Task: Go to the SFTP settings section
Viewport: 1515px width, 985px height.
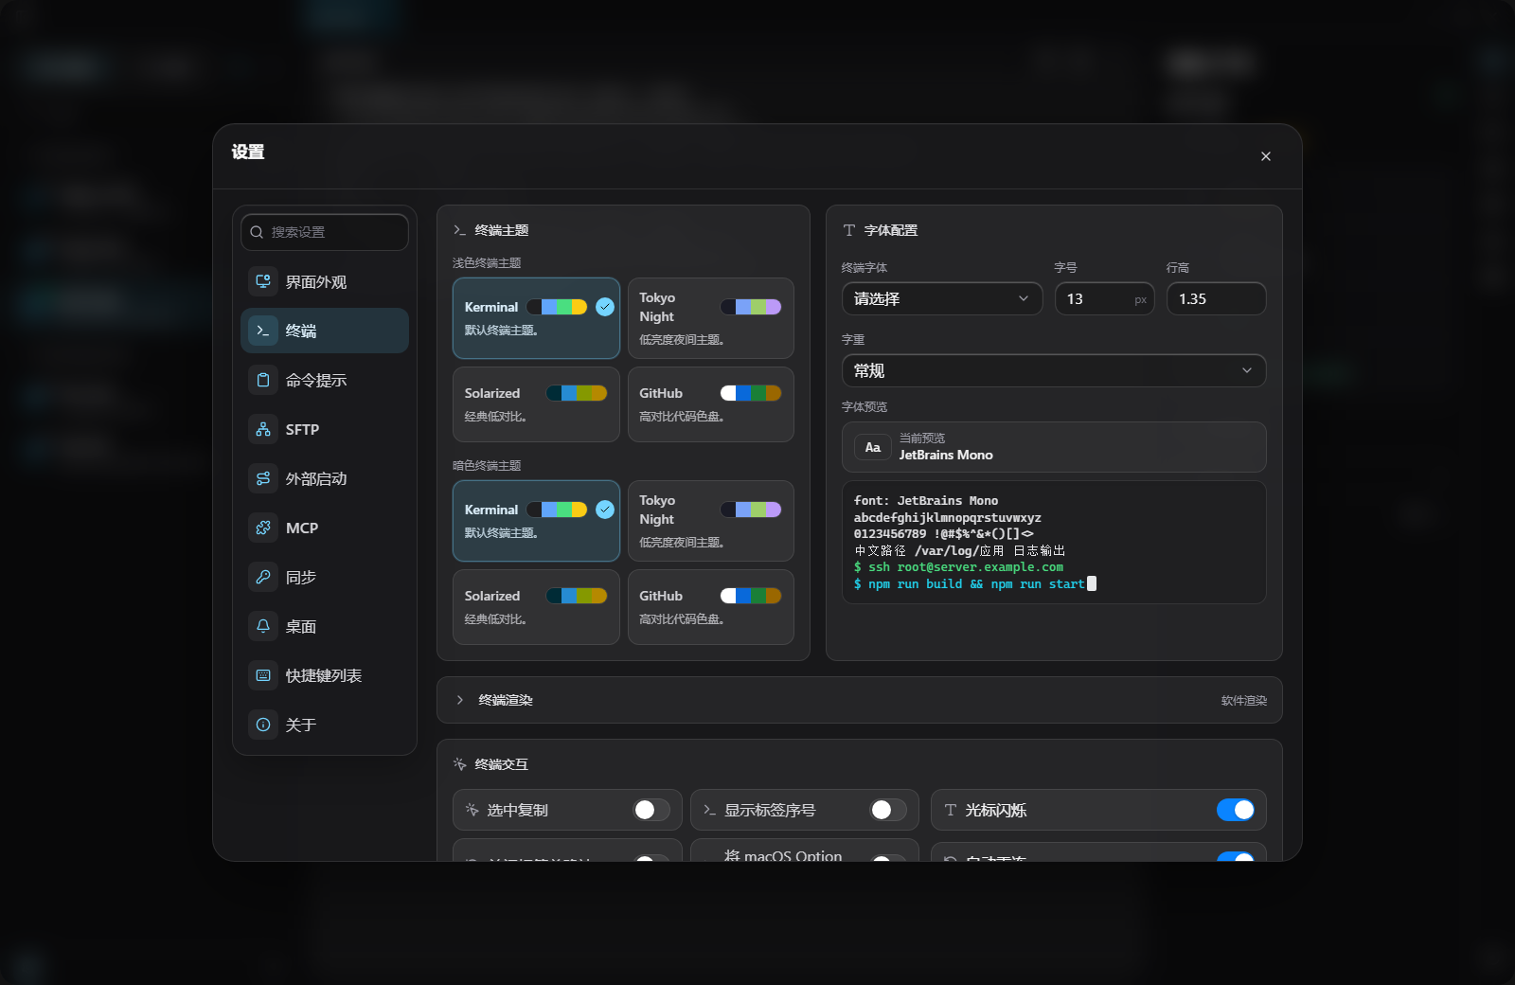Action: (325, 429)
